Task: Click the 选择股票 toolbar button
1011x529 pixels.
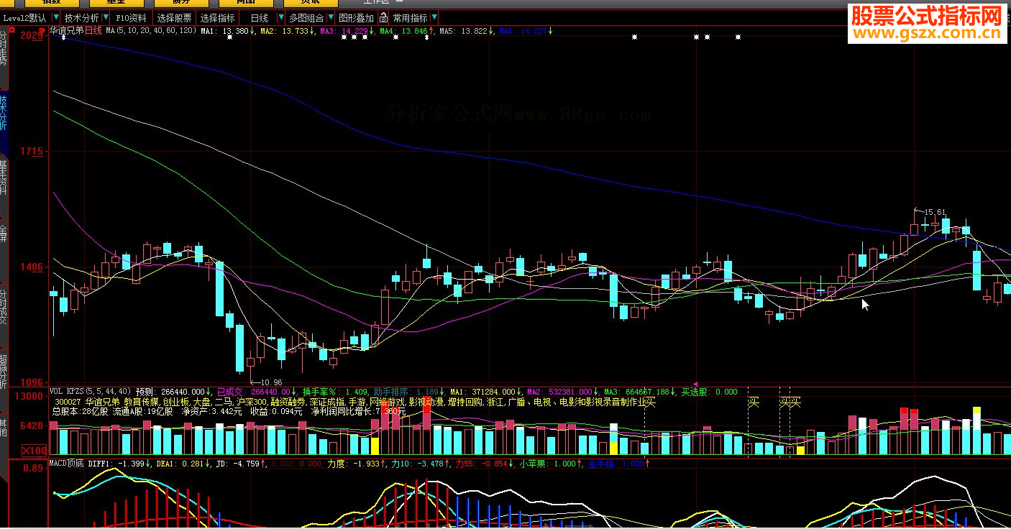Action: [x=175, y=18]
